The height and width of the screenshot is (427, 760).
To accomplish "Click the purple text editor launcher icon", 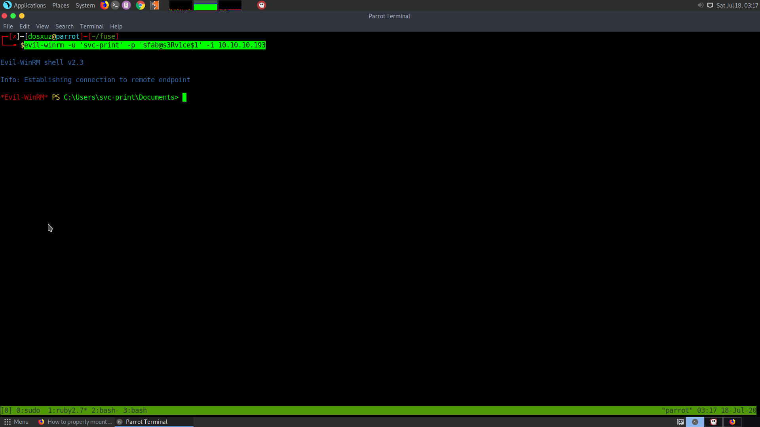I will (x=126, y=5).
